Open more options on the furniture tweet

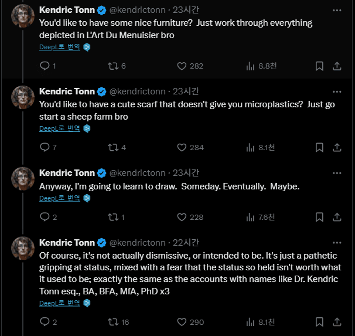click(x=337, y=11)
